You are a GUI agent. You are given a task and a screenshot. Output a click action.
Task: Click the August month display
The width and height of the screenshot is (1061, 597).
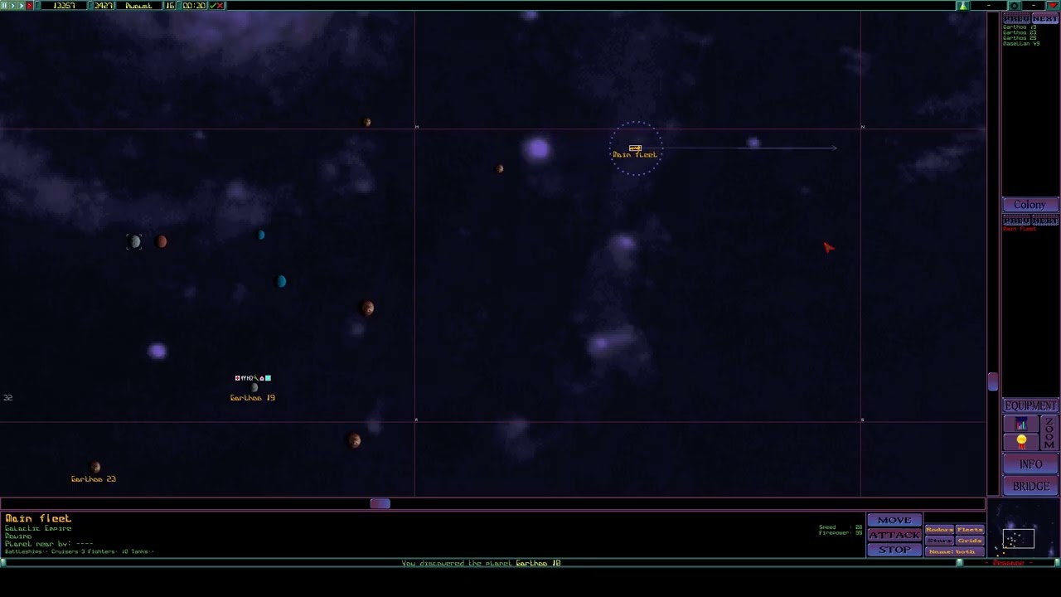138,6
